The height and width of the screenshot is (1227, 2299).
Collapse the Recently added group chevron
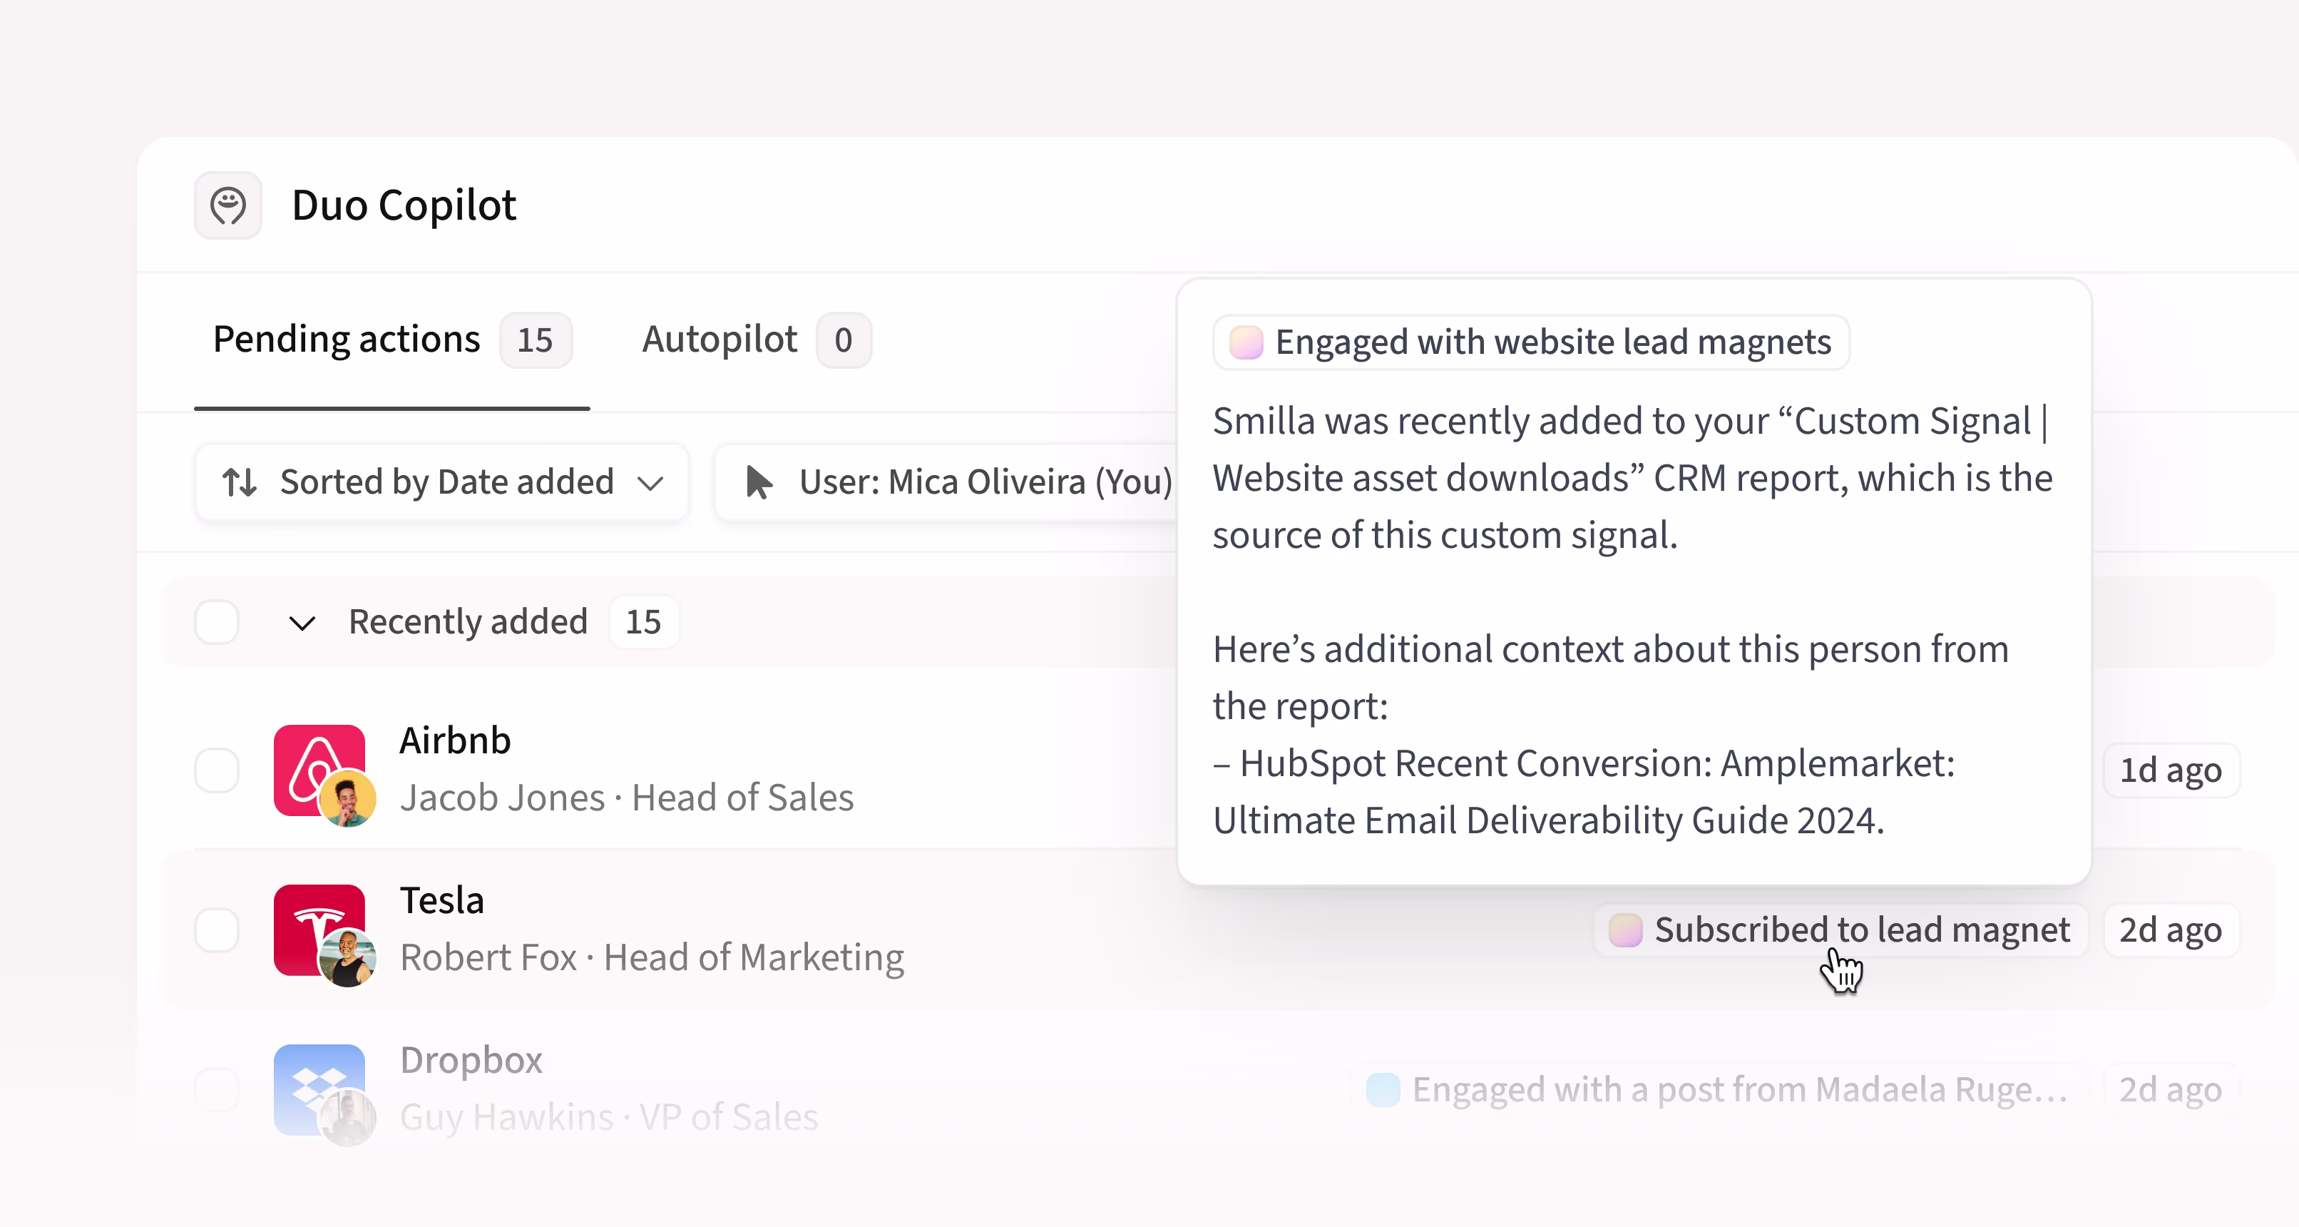click(x=302, y=623)
